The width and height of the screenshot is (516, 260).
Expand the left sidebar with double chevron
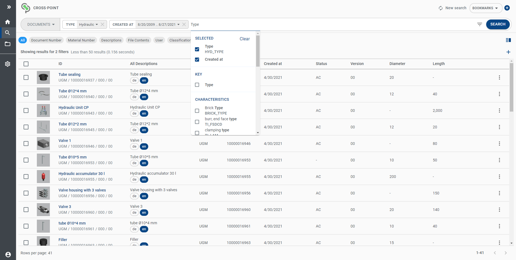(x=9, y=7)
